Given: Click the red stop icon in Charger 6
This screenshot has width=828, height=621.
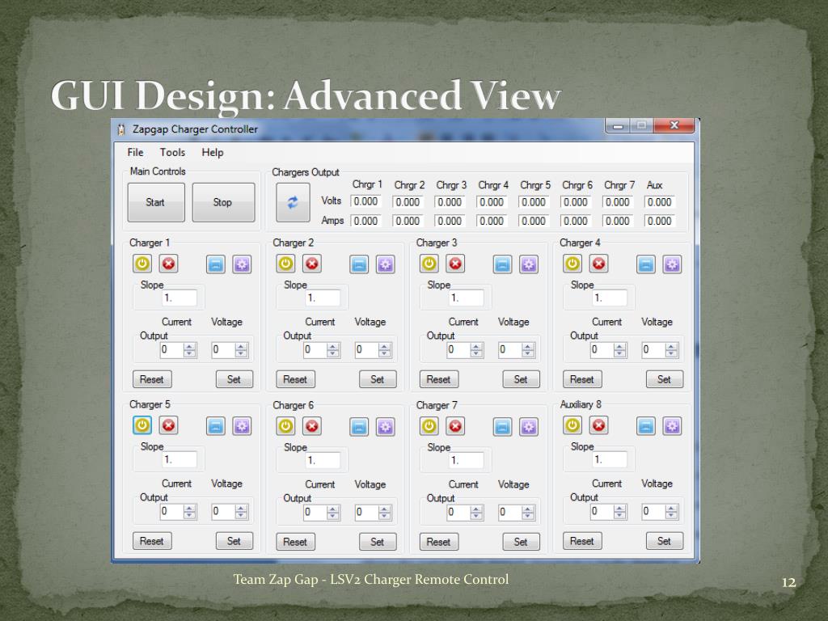Looking at the screenshot, I should coord(312,426).
